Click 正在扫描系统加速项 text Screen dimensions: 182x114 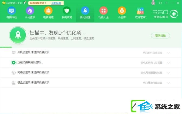pos(30,62)
